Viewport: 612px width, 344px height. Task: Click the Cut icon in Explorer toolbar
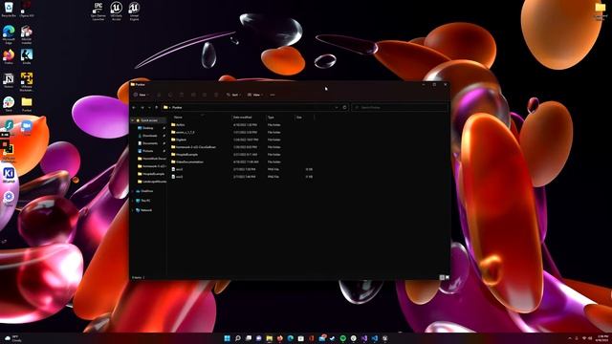coord(159,95)
